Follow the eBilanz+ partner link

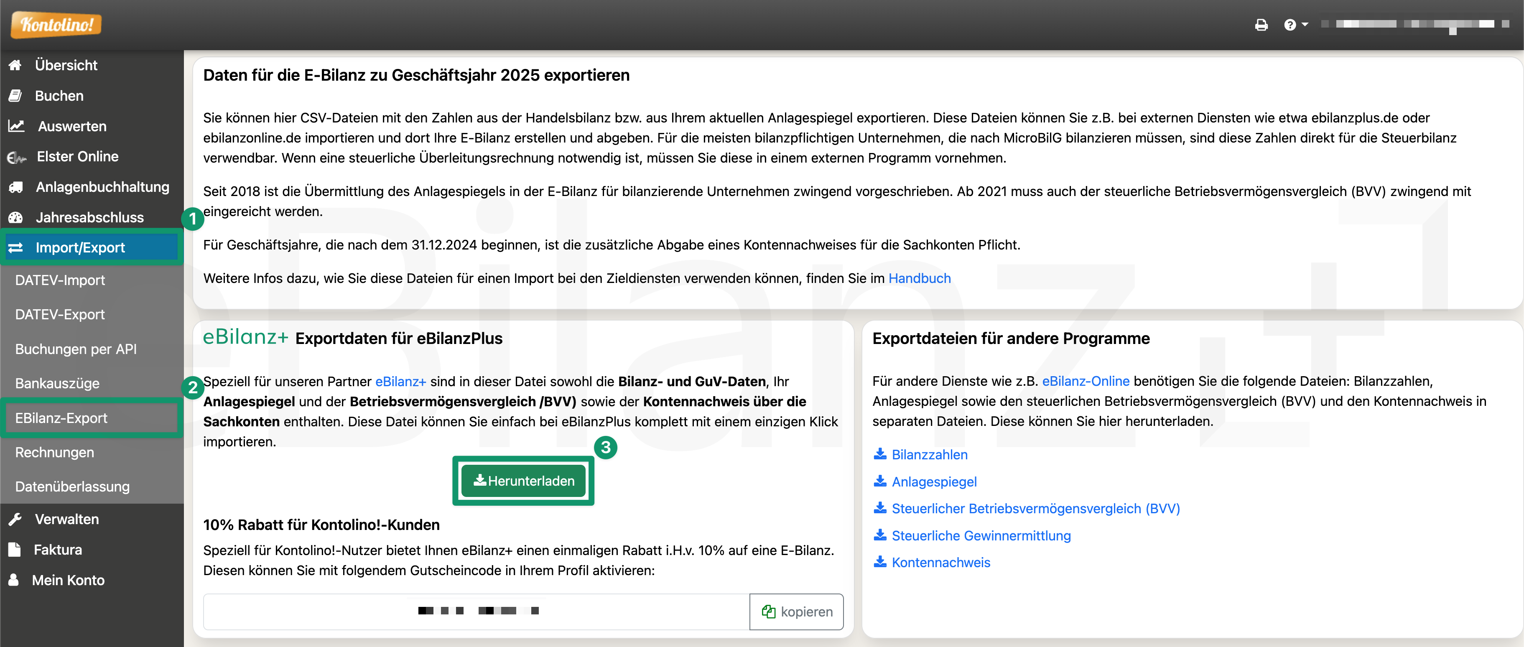(400, 382)
